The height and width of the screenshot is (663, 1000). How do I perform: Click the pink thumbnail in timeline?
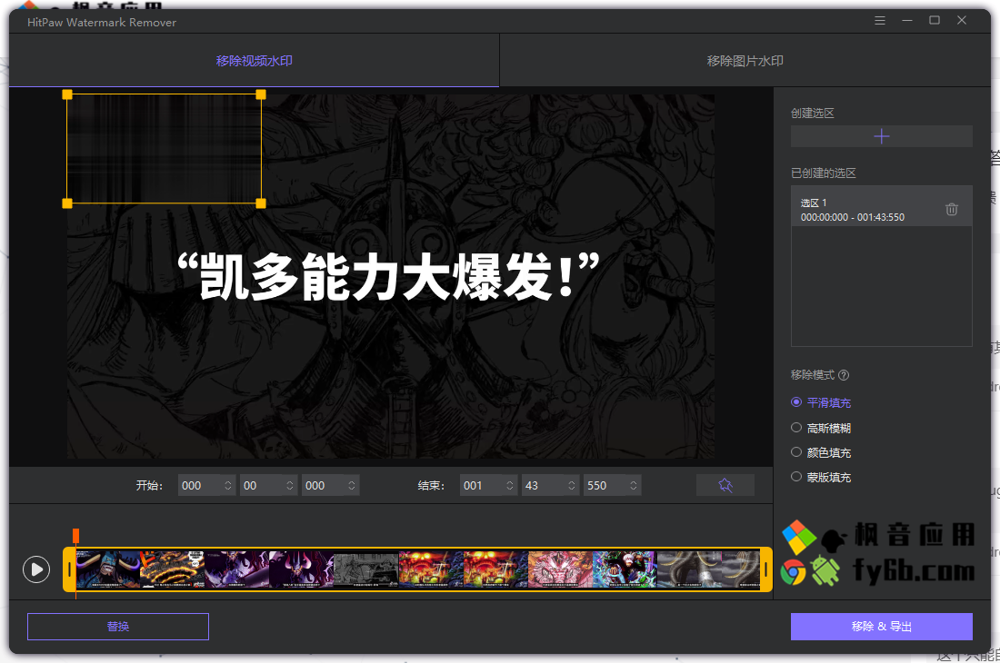click(x=560, y=569)
